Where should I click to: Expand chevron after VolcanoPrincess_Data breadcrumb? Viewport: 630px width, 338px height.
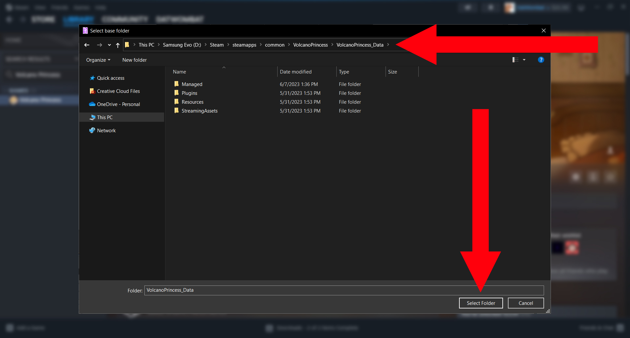(388, 45)
